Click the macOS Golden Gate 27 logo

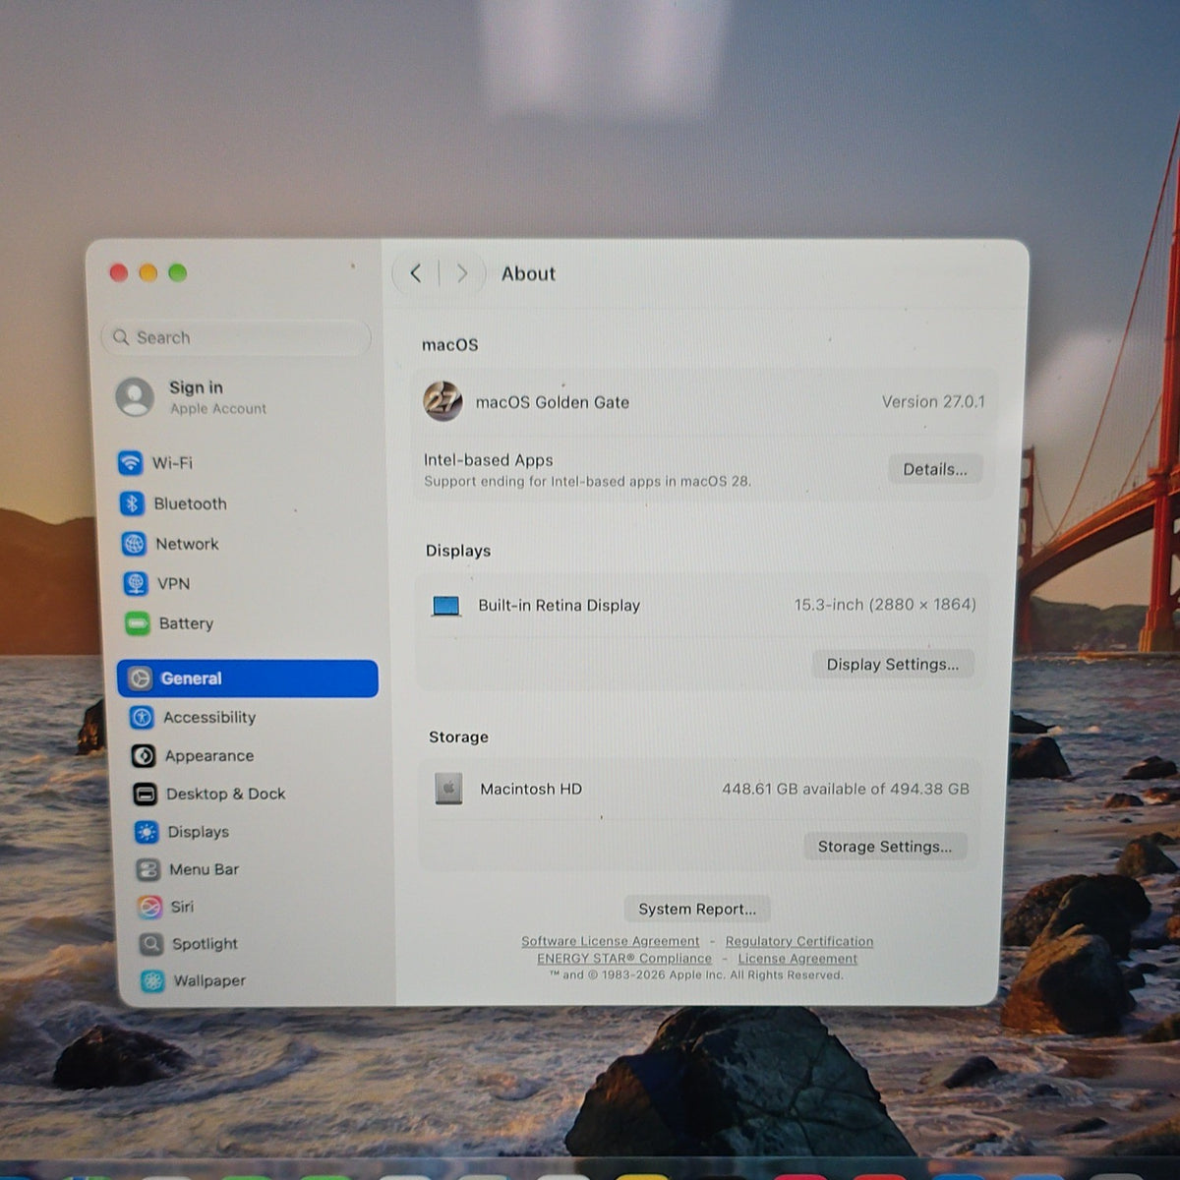(x=443, y=401)
